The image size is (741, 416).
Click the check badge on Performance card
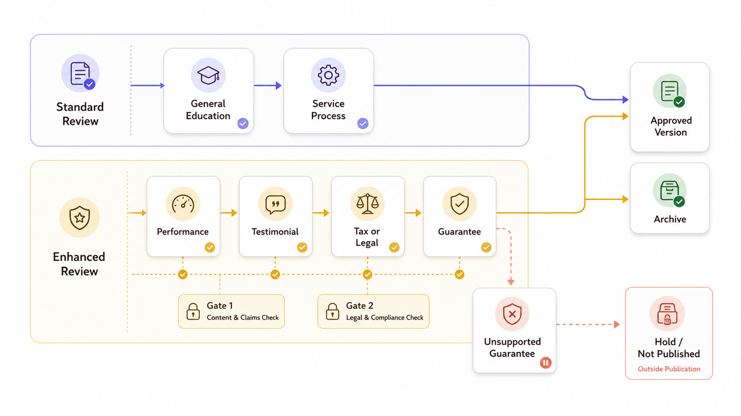pos(210,247)
